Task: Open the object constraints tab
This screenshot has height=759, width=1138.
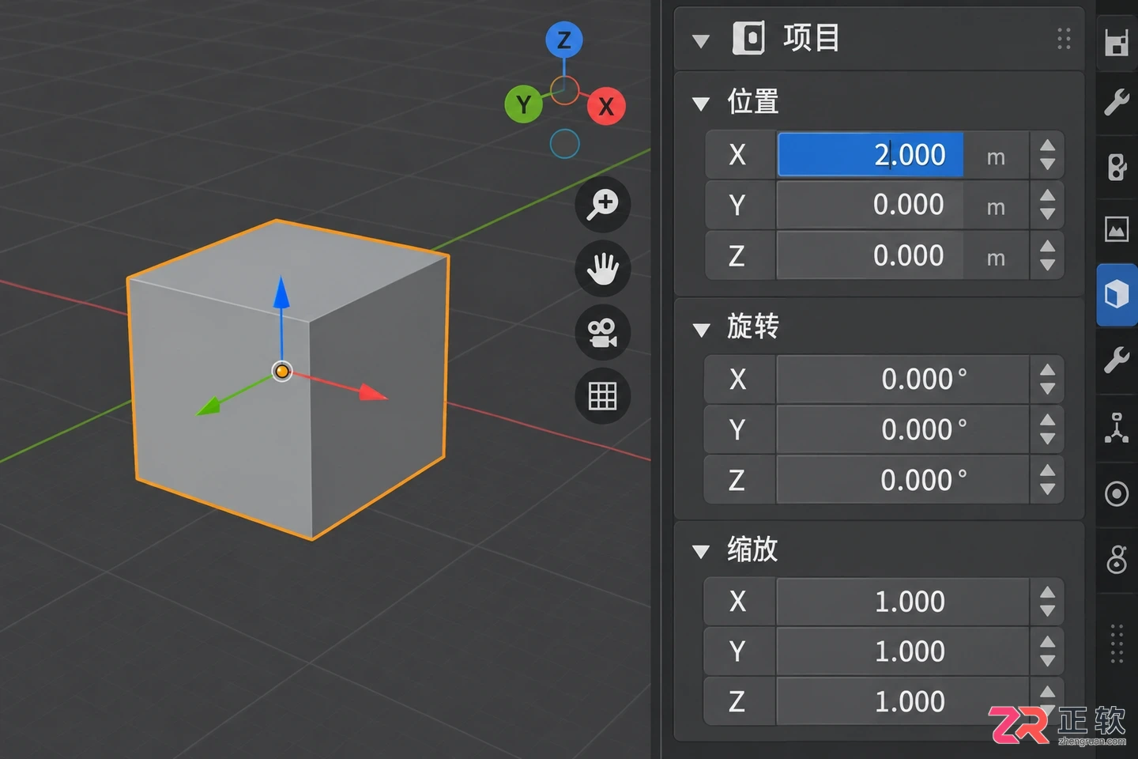Action: coord(1116,560)
